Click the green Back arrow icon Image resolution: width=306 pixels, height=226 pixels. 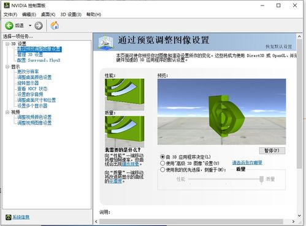tap(9, 26)
